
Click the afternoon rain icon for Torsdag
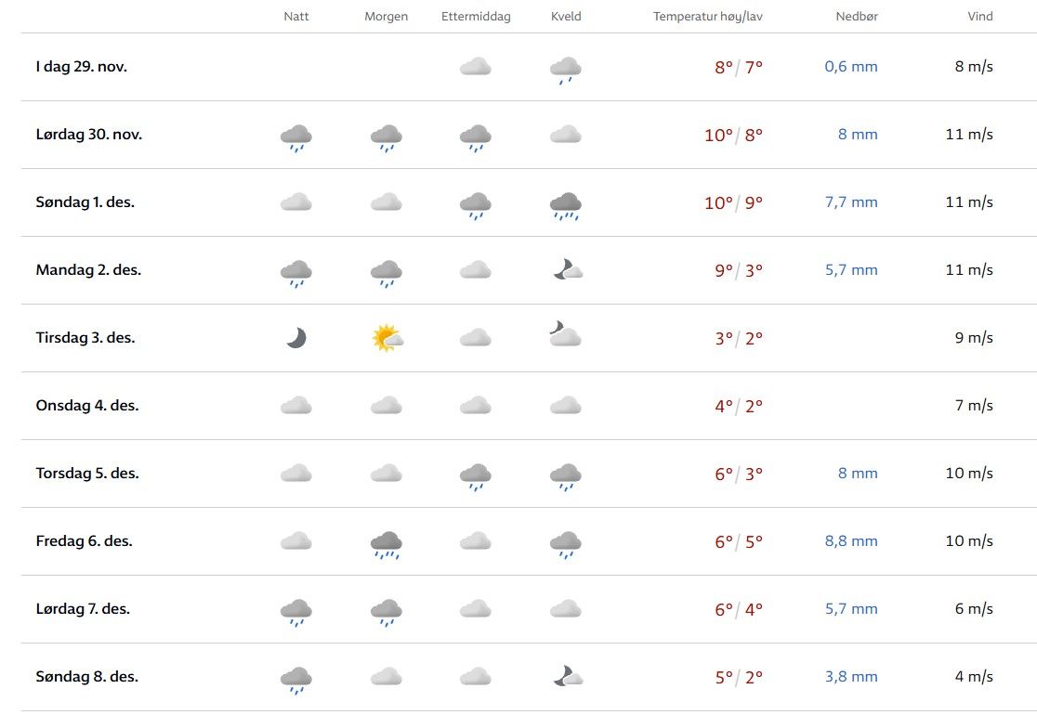click(x=475, y=475)
